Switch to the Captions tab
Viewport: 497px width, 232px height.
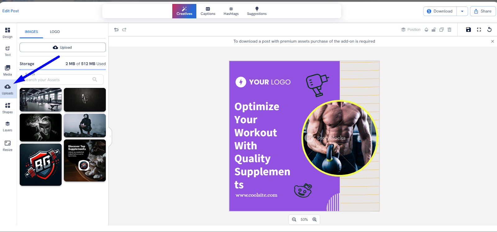tap(208, 11)
